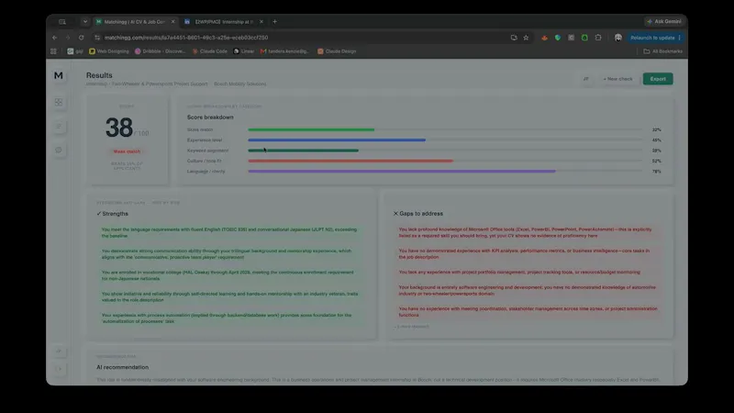Open the chat bubble icon in sidebar
This screenshot has width=734, height=413.
[x=59, y=150]
